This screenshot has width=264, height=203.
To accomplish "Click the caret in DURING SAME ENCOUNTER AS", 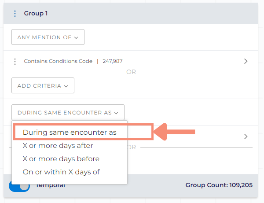I will click(x=116, y=113).
